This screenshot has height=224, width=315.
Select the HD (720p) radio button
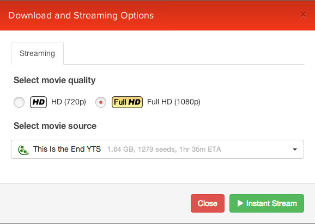pos(19,102)
